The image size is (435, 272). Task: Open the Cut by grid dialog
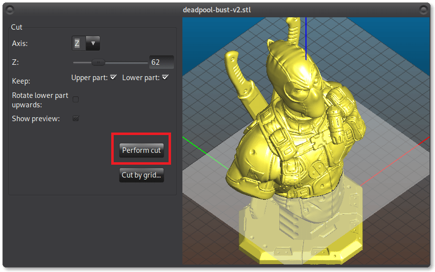pos(141,175)
